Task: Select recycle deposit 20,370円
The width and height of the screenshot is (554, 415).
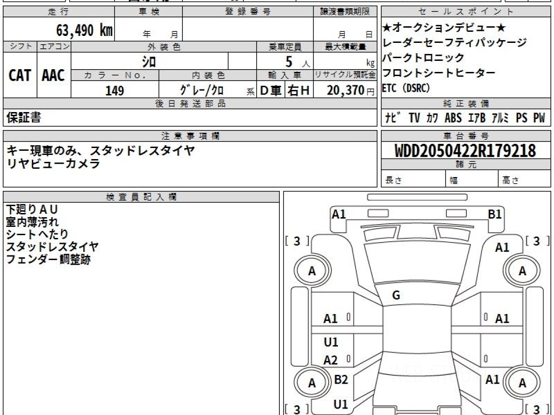Action: tap(351, 90)
